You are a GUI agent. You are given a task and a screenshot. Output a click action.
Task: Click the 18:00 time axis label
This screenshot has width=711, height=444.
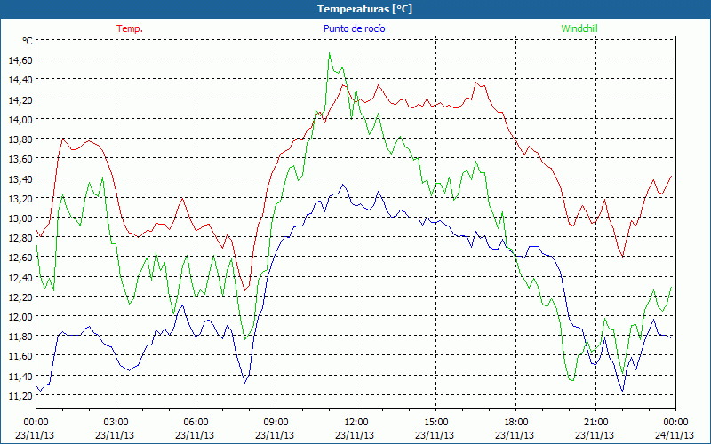(x=515, y=422)
